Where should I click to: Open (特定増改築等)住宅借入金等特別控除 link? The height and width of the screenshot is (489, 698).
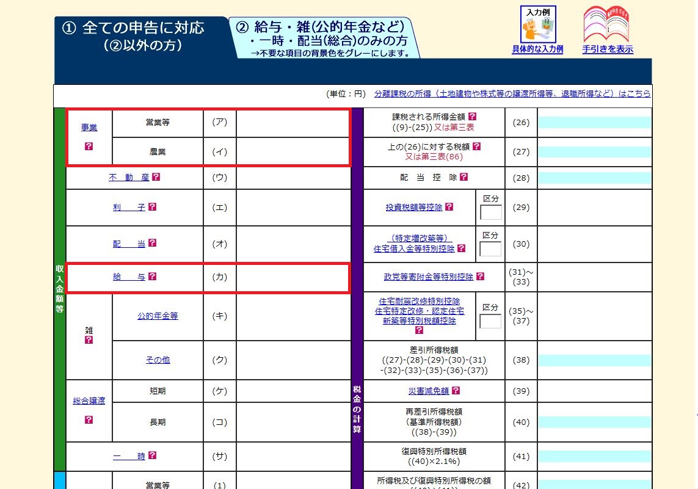click(414, 244)
